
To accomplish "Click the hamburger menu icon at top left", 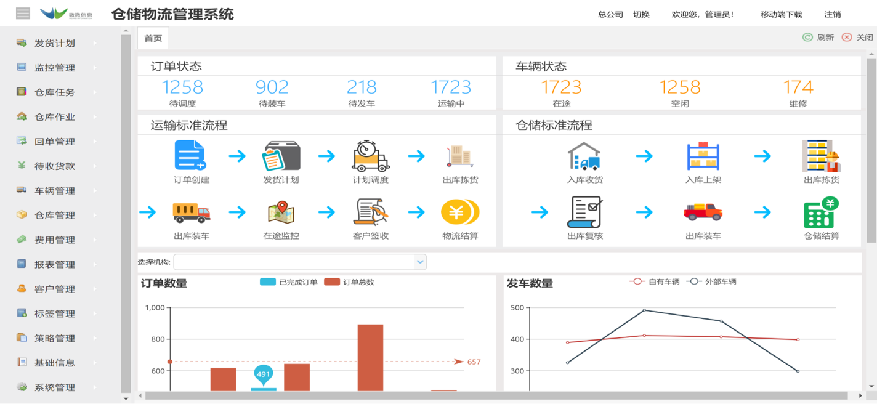I will [23, 14].
